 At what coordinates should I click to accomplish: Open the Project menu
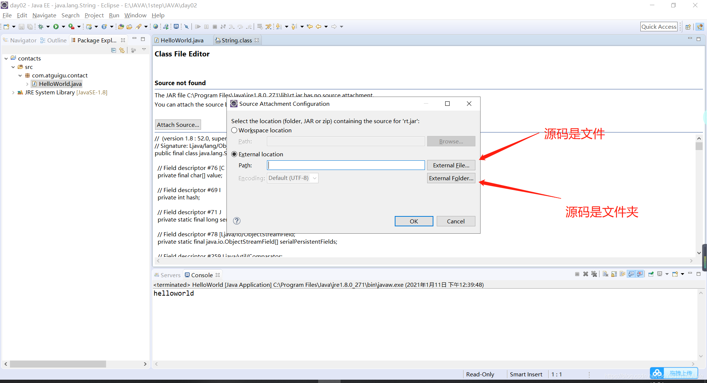pos(94,15)
